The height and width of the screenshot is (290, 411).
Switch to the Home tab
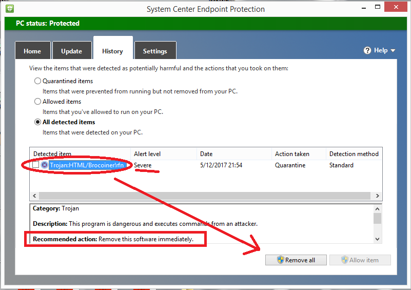32,51
